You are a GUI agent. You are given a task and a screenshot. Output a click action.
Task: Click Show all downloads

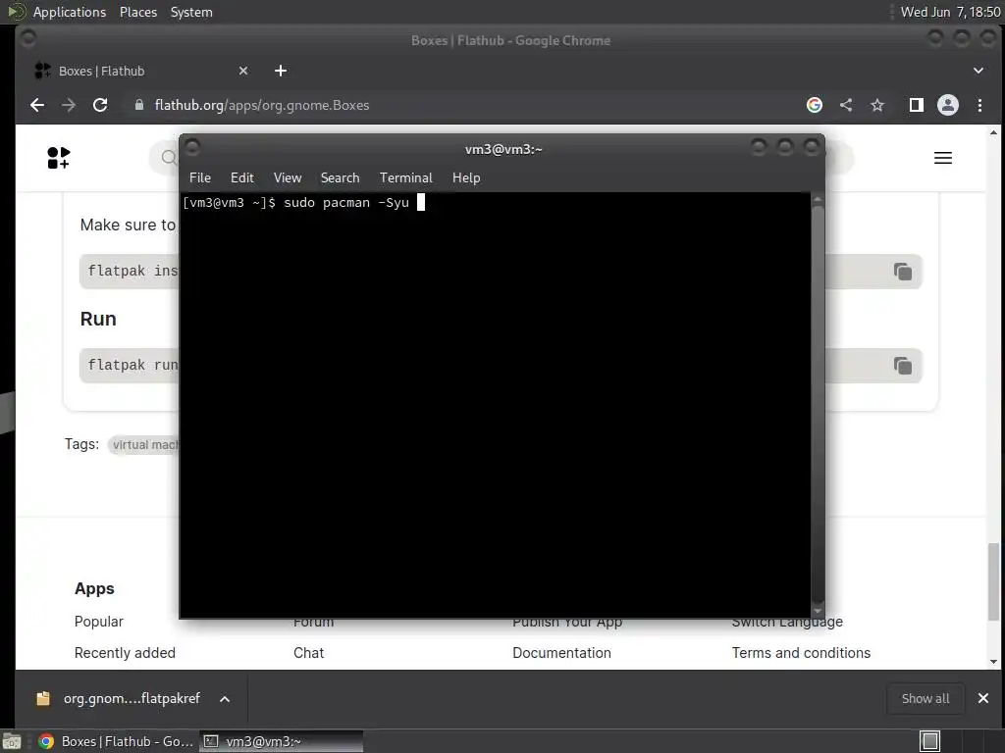point(926,698)
